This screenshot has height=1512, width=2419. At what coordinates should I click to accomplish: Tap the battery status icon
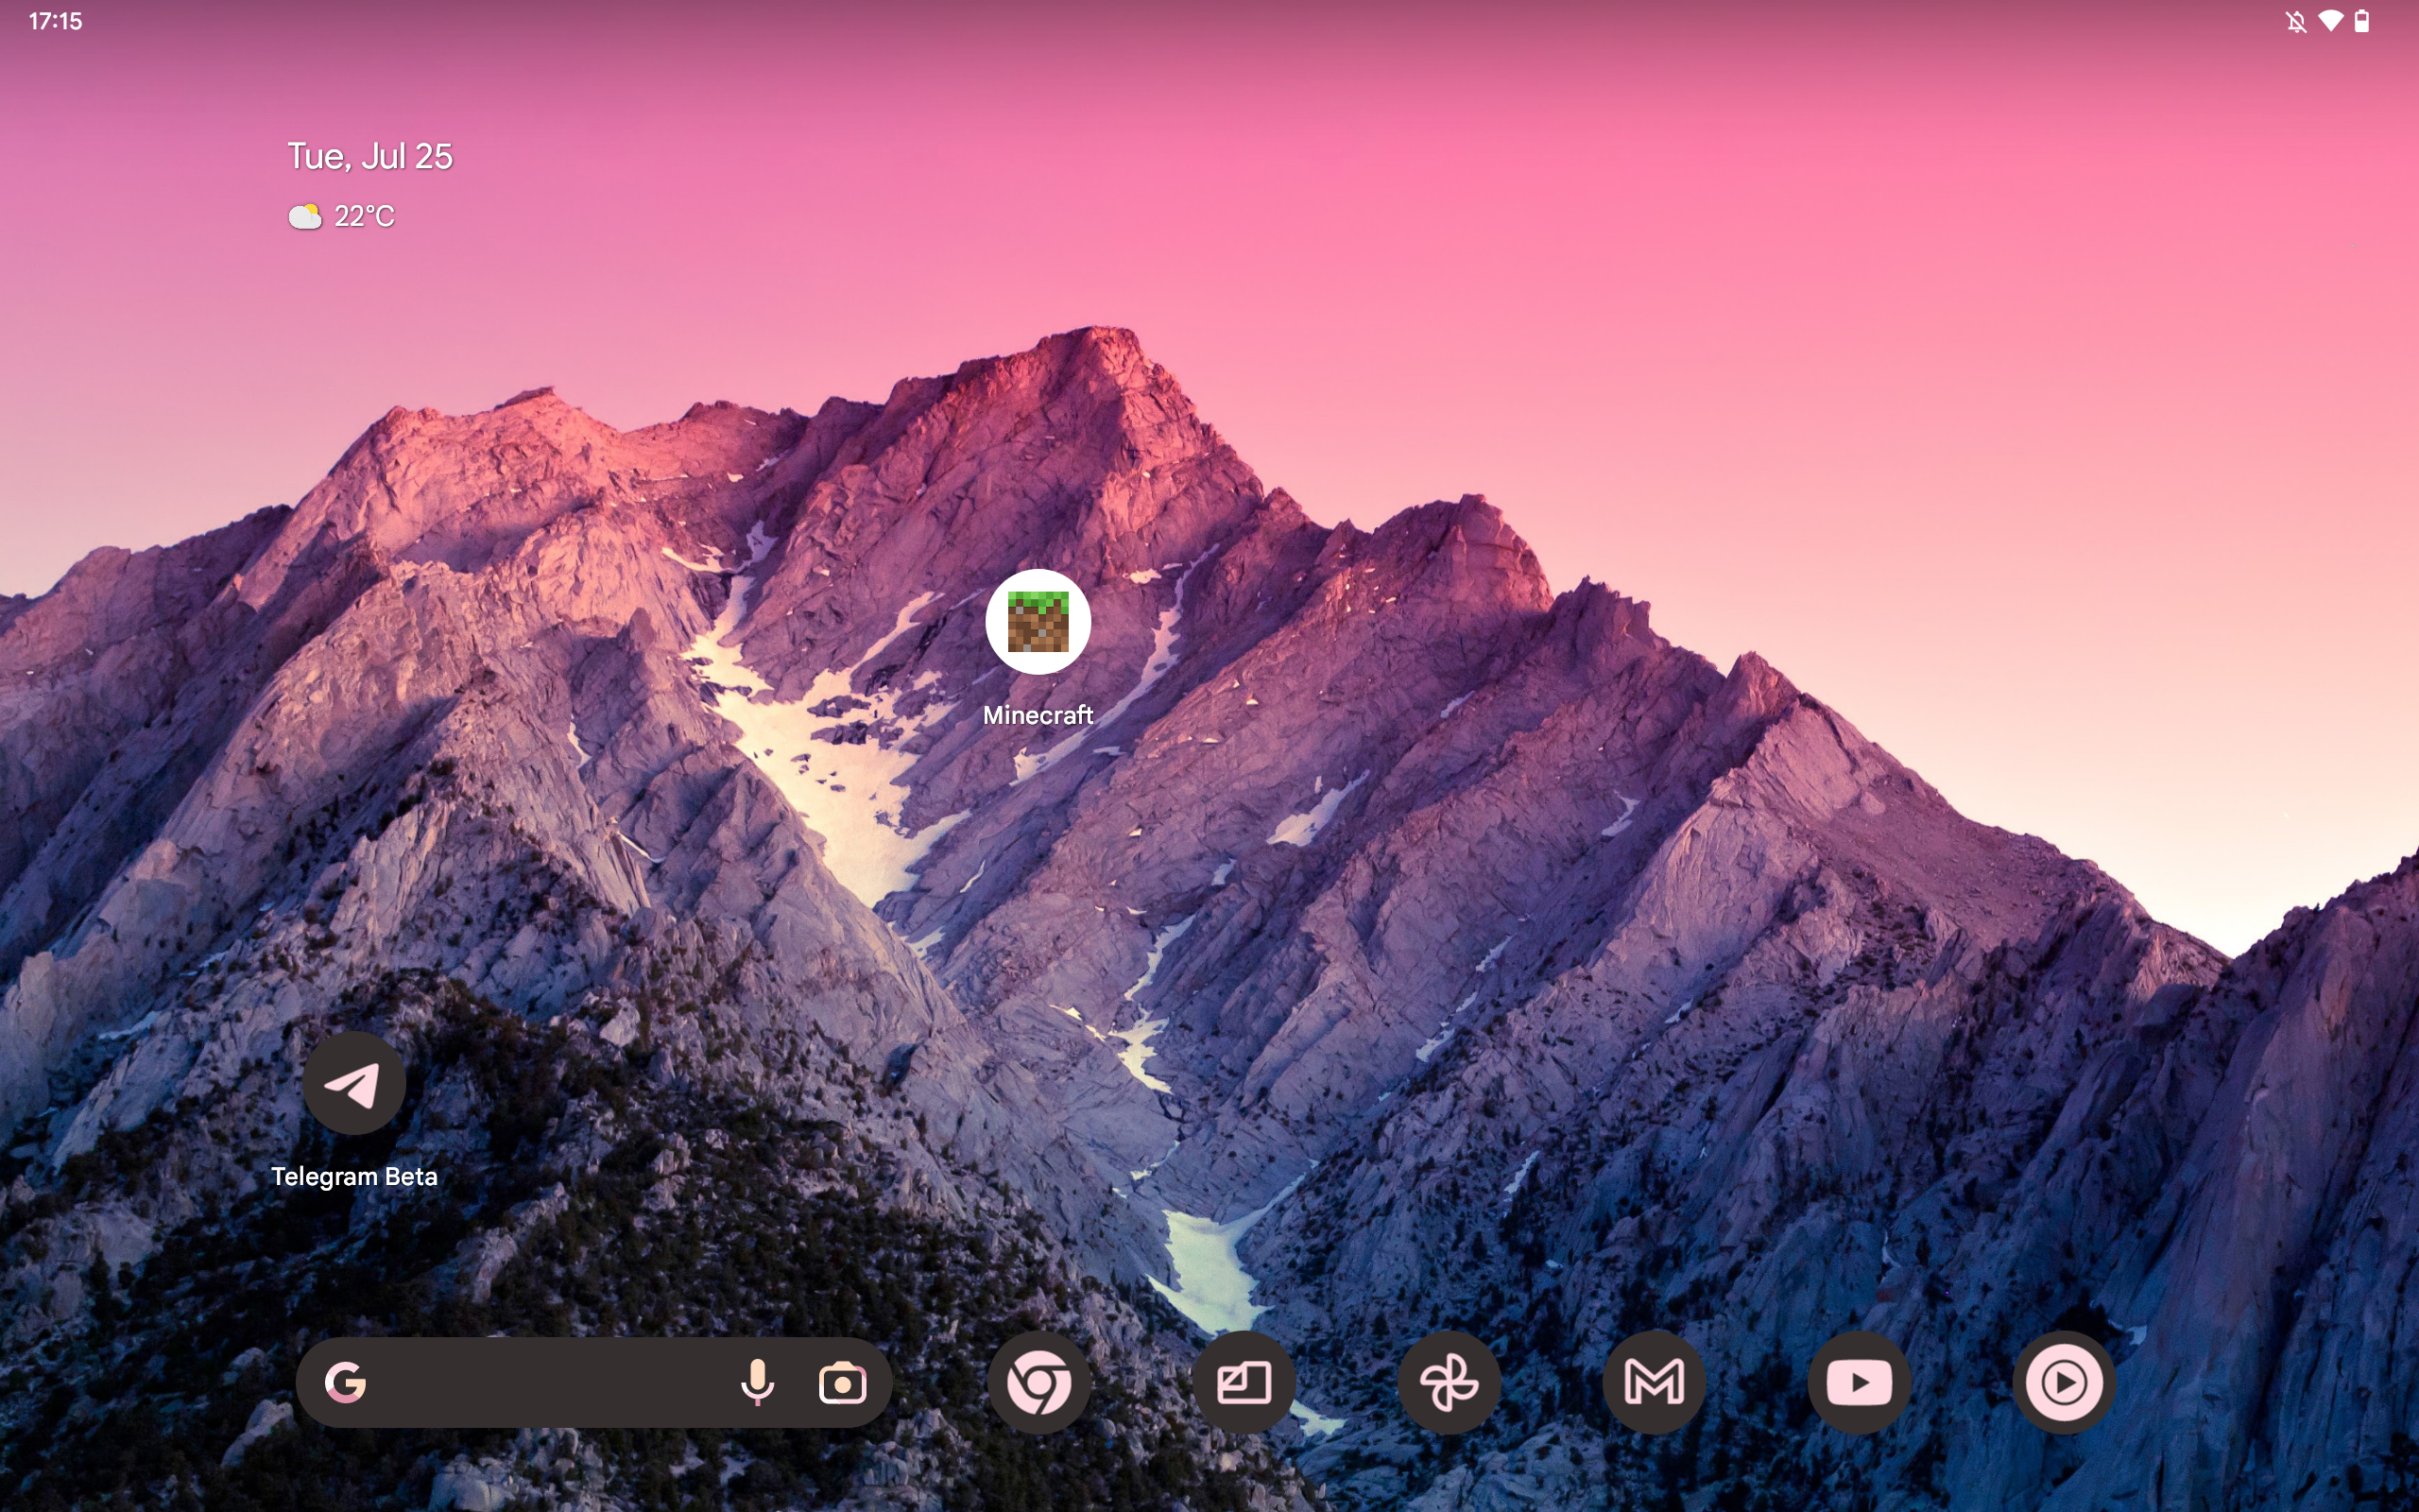pyautogui.click(x=2362, y=21)
